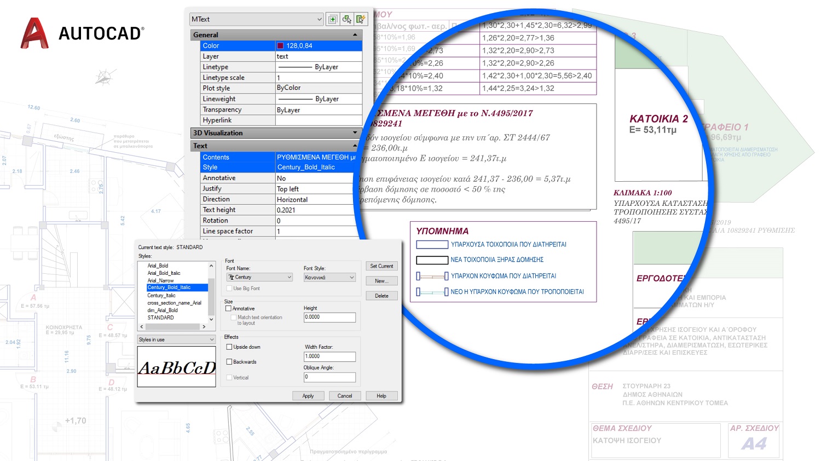The image size is (821, 461).
Task: Select cross_section_name_Arial in the Styles list
Action: point(174,303)
